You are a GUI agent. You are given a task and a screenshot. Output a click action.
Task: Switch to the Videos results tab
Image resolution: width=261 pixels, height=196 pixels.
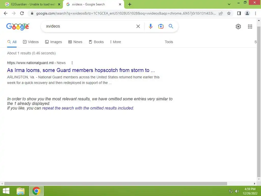[x=31, y=42]
